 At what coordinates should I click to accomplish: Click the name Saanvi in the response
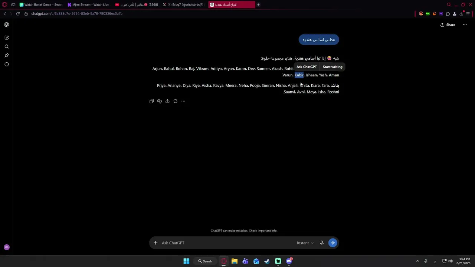click(x=289, y=92)
